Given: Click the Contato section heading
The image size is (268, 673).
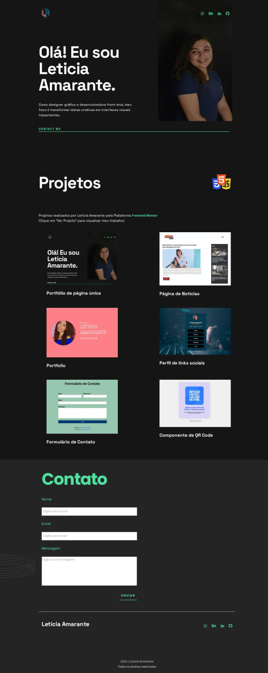Looking at the screenshot, I should click(x=75, y=479).
